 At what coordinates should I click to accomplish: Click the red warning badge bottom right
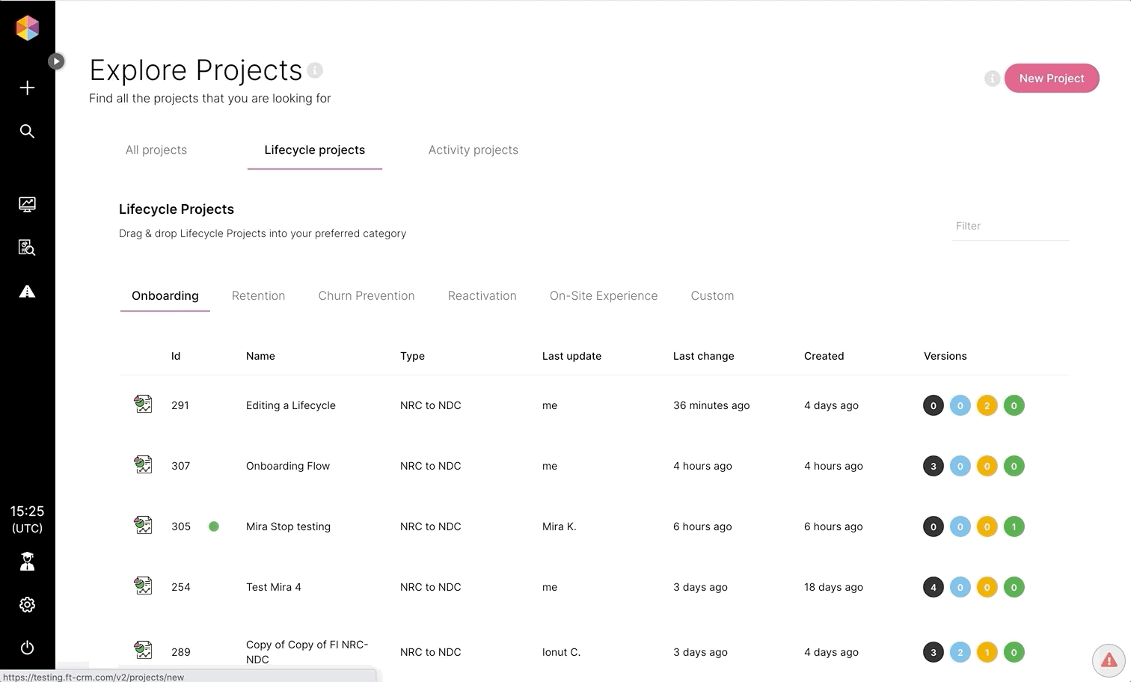tap(1109, 660)
